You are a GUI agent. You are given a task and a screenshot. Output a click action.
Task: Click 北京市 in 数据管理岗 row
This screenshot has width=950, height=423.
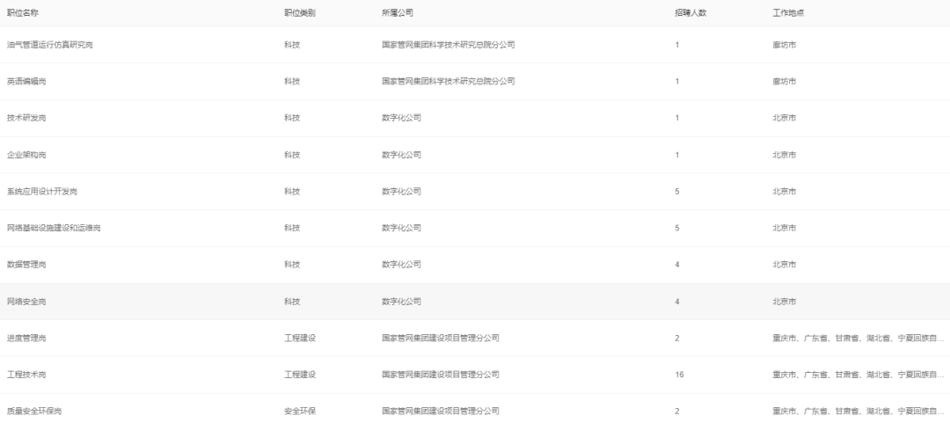click(784, 265)
